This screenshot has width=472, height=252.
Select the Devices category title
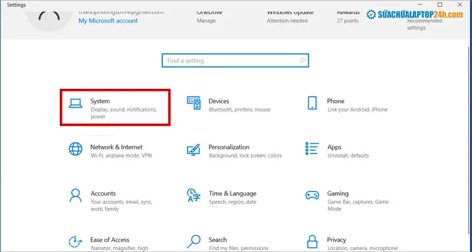click(x=219, y=101)
